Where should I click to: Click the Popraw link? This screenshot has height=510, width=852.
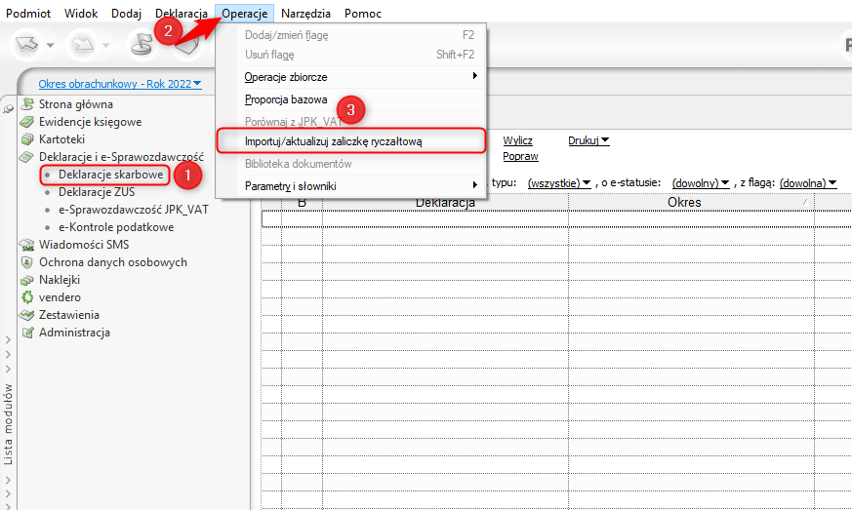520,156
